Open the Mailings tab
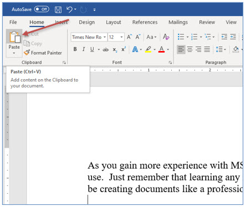Image resolution: width=246 pixels, height=207 pixels. click(178, 22)
